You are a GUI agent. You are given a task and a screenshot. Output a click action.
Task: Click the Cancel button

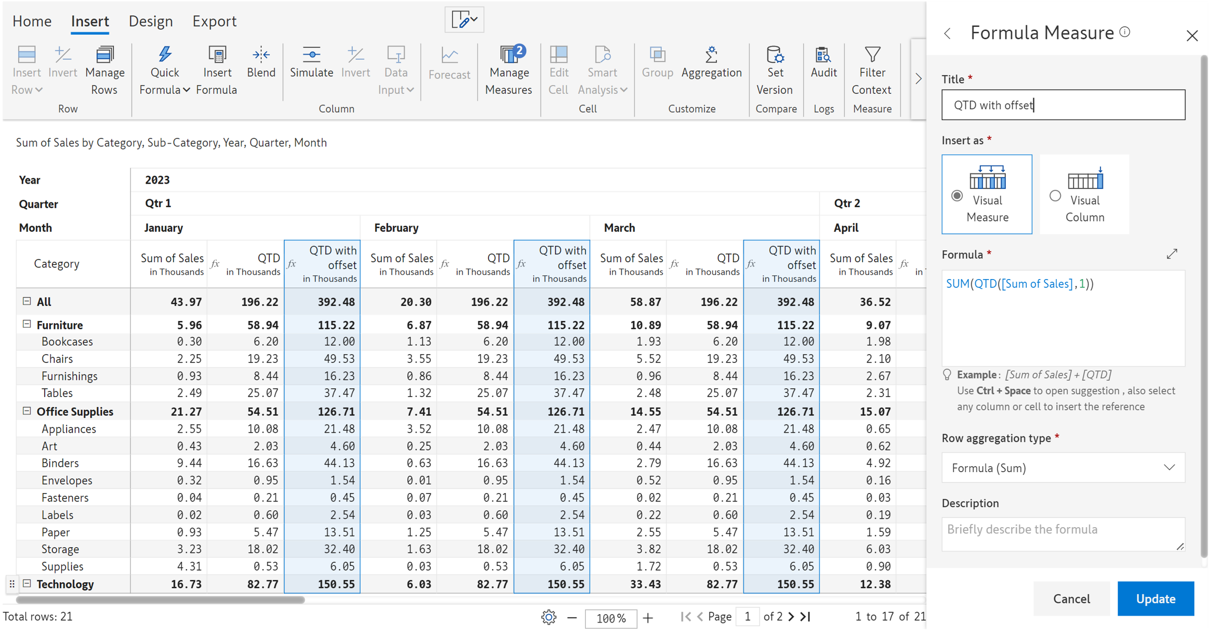point(1071,598)
